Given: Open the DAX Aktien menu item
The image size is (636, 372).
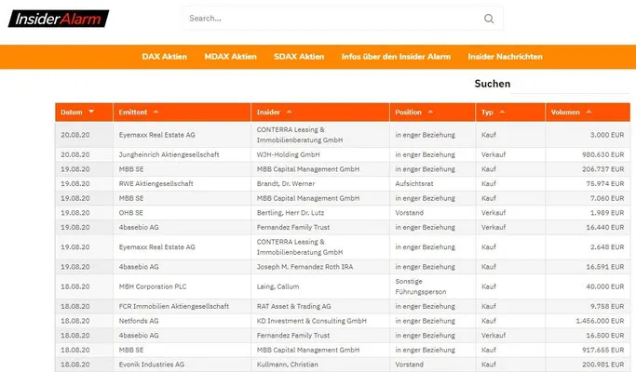Looking at the screenshot, I should [164, 57].
